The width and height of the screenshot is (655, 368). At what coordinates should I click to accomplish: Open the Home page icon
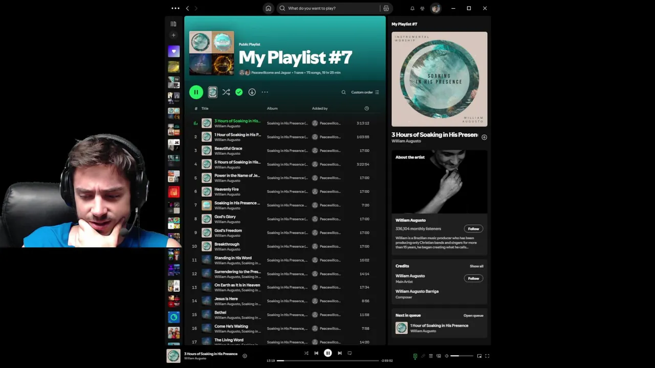click(268, 8)
